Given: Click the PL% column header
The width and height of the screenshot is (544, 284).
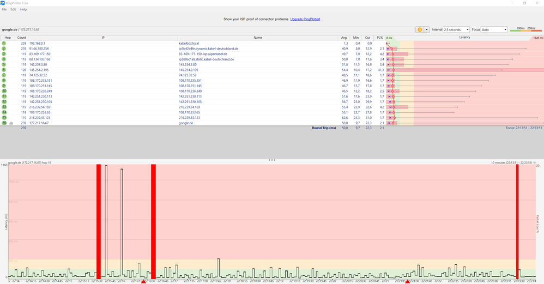Looking at the screenshot, I should (x=379, y=38).
